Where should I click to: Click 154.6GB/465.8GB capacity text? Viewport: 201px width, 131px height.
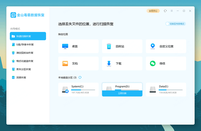[x=168, y=93]
